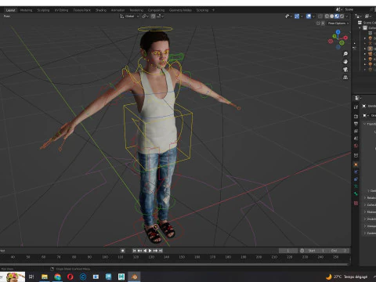
Task: Click the zoom magnifier navigation icon
Action: pyautogui.click(x=345, y=54)
